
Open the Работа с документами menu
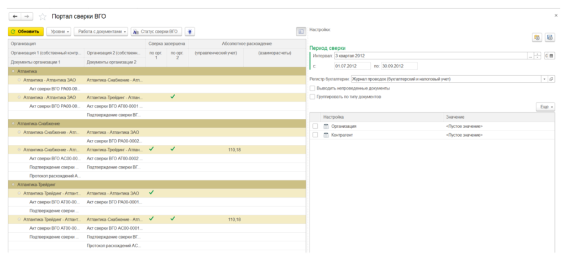pos(101,31)
